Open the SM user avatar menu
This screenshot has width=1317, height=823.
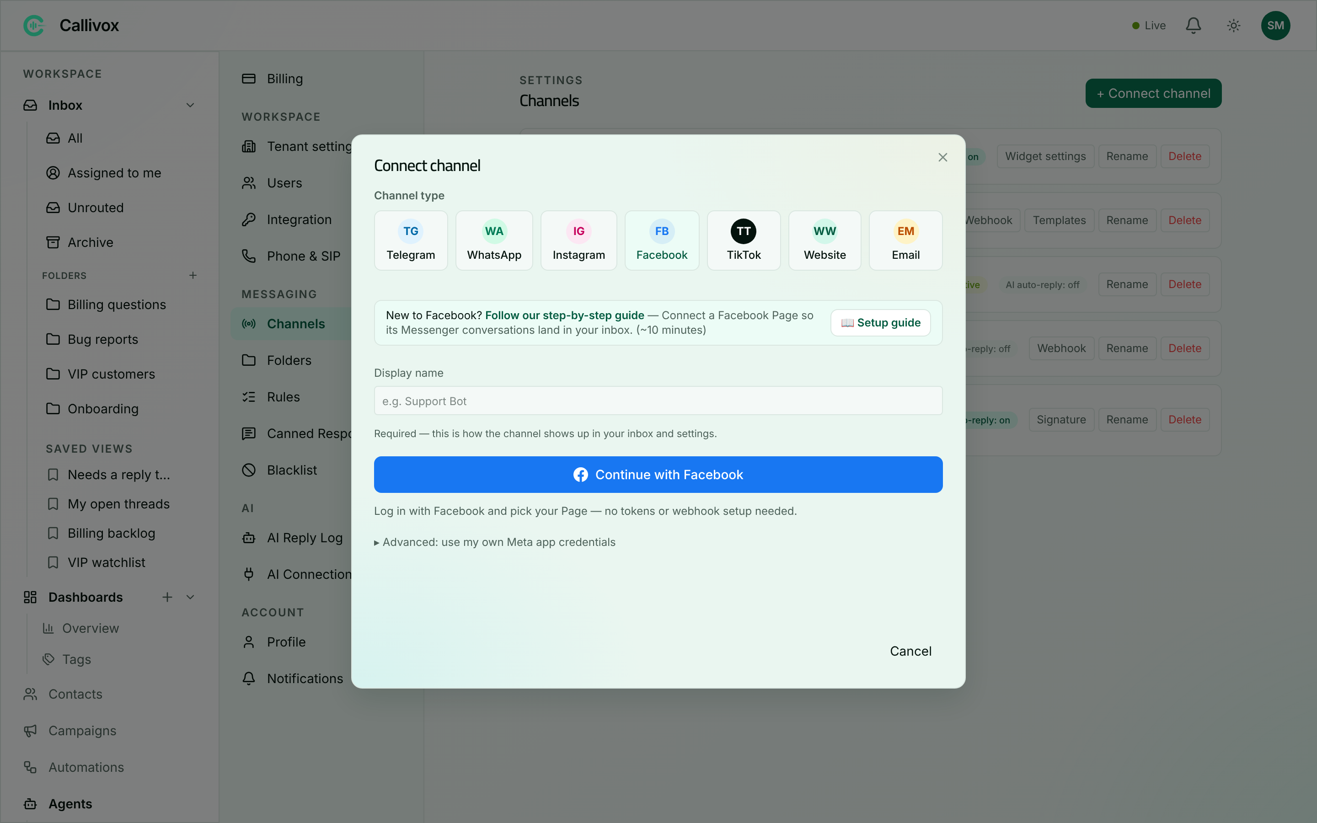click(x=1275, y=26)
